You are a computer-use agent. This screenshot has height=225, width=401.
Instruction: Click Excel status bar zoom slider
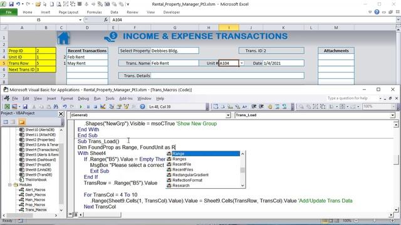tap(374, 221)
